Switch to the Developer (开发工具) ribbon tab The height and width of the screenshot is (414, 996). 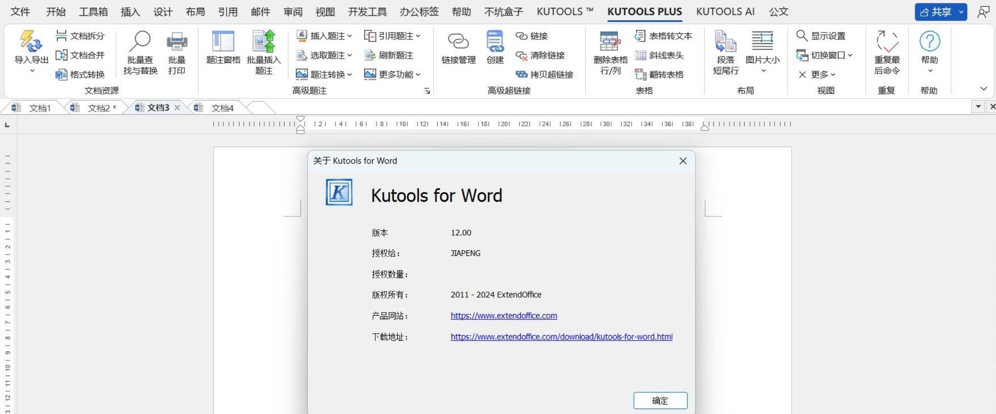(x=367, y=12)
